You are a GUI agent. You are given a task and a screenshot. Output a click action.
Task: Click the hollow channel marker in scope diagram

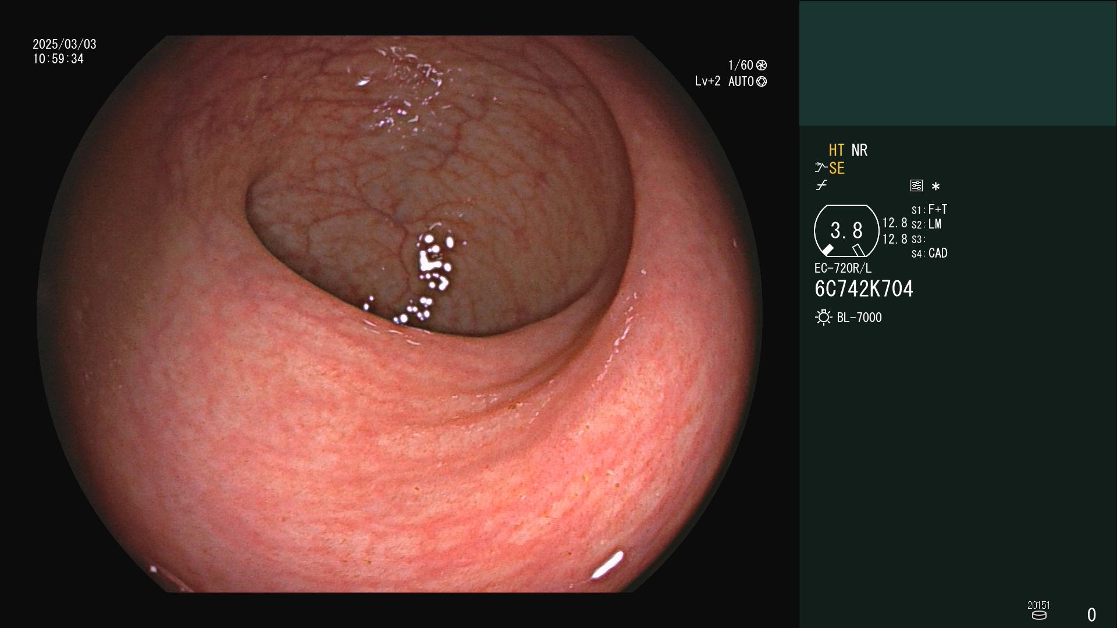click(x=859, y=250)
